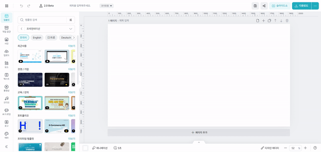Click the 다운로드 download button
This screenshot has width=321, height=152.
point(302,6)
